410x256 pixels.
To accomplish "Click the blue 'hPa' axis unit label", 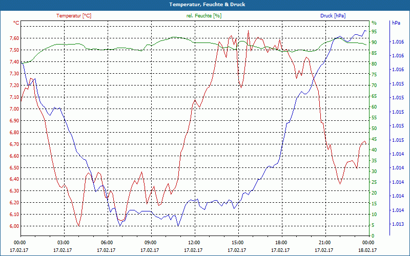I will click(396, 23).
